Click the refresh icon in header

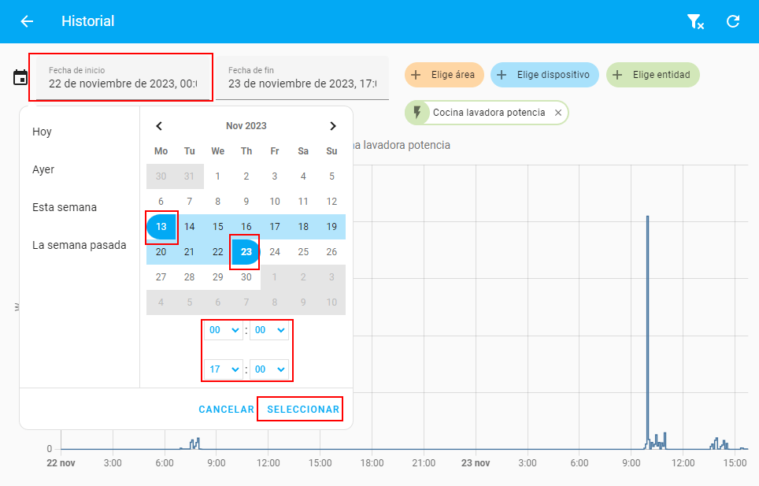(x=733, y=21)
